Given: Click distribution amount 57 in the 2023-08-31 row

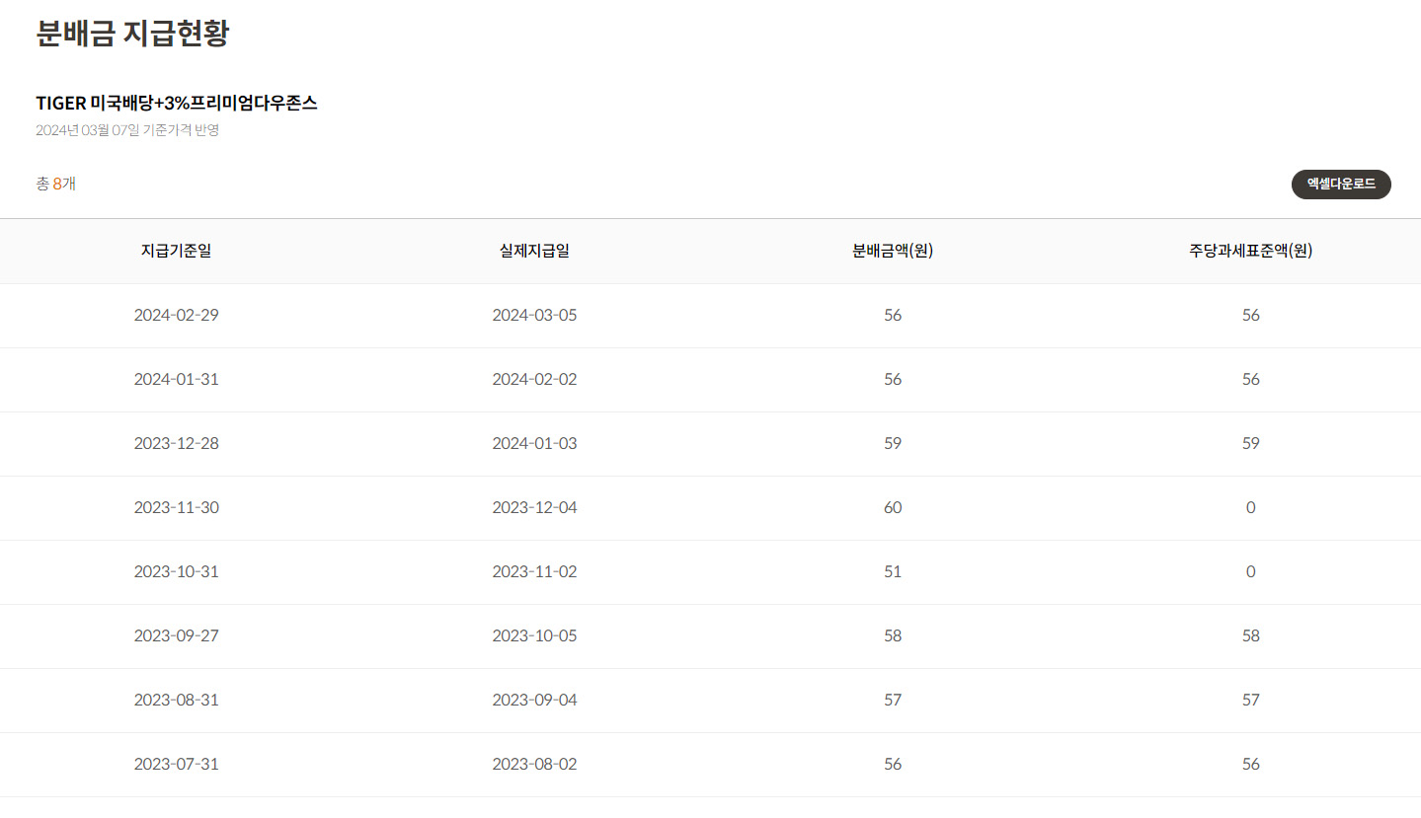Looking at the screenshot, I should tap(893, 701).
